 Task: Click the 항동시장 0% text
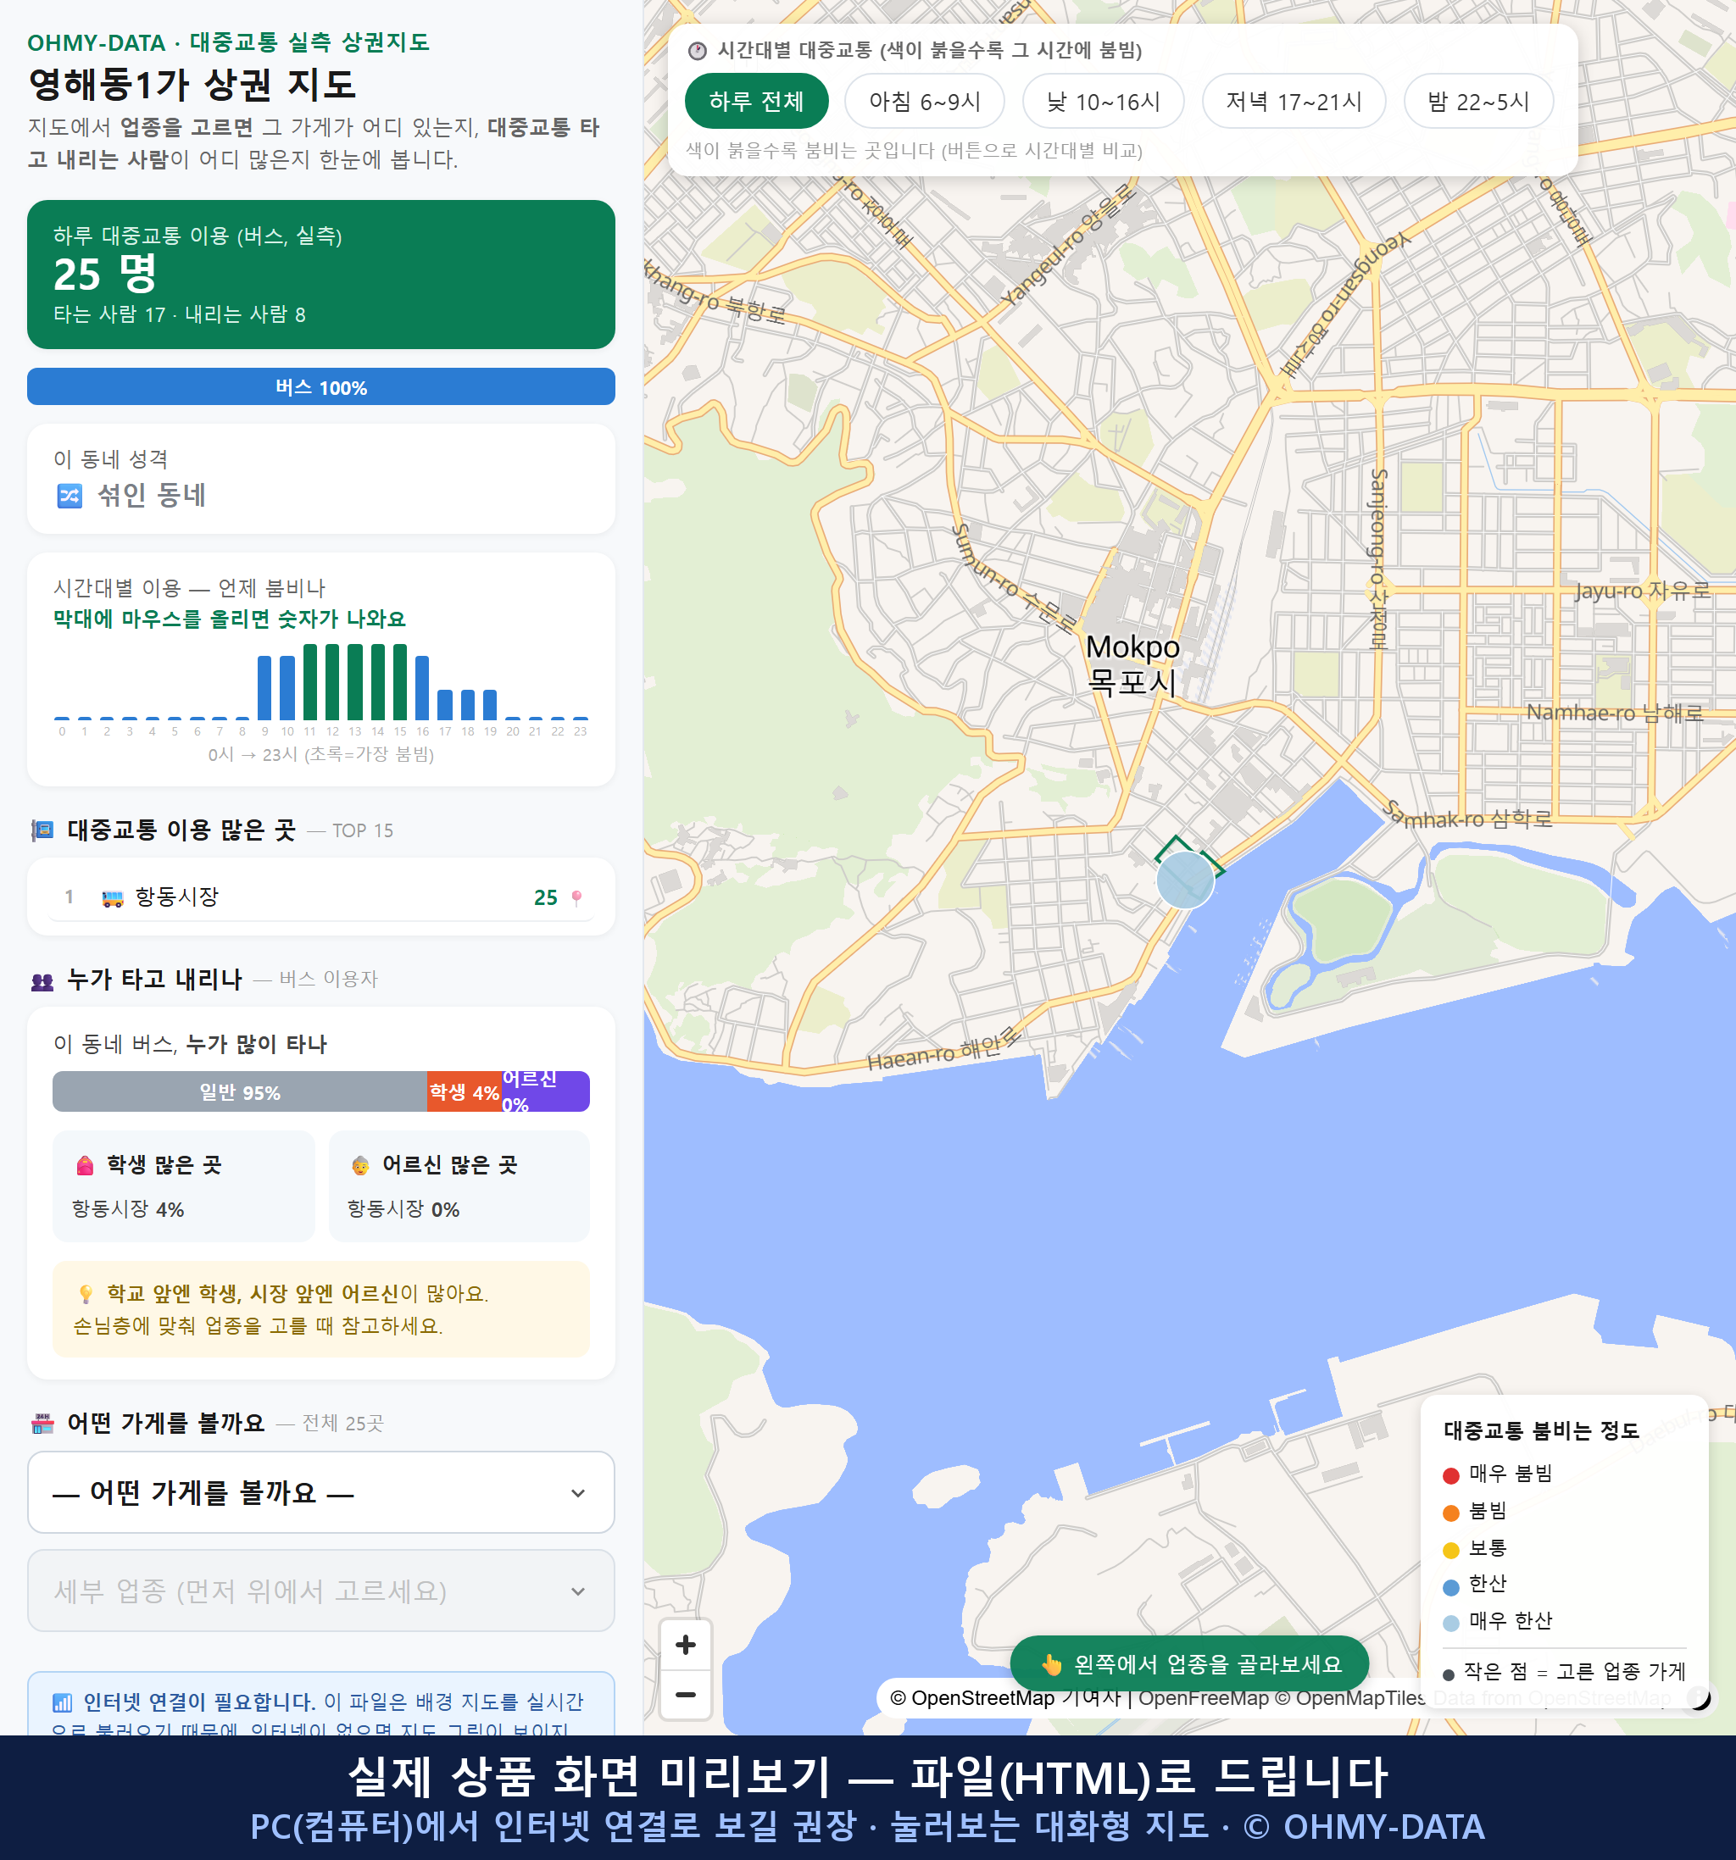tap(403, 1209)
